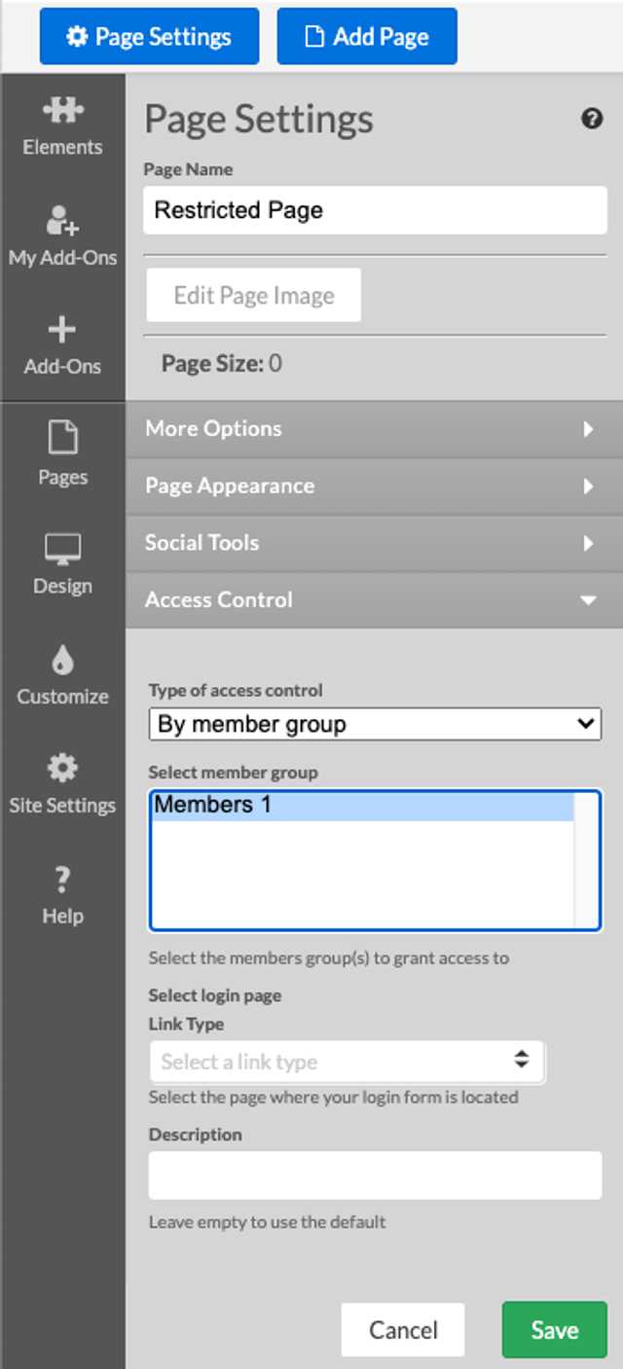Open the Customize droplet icon
Screen dimensions: 623x1369
(62, 661)
